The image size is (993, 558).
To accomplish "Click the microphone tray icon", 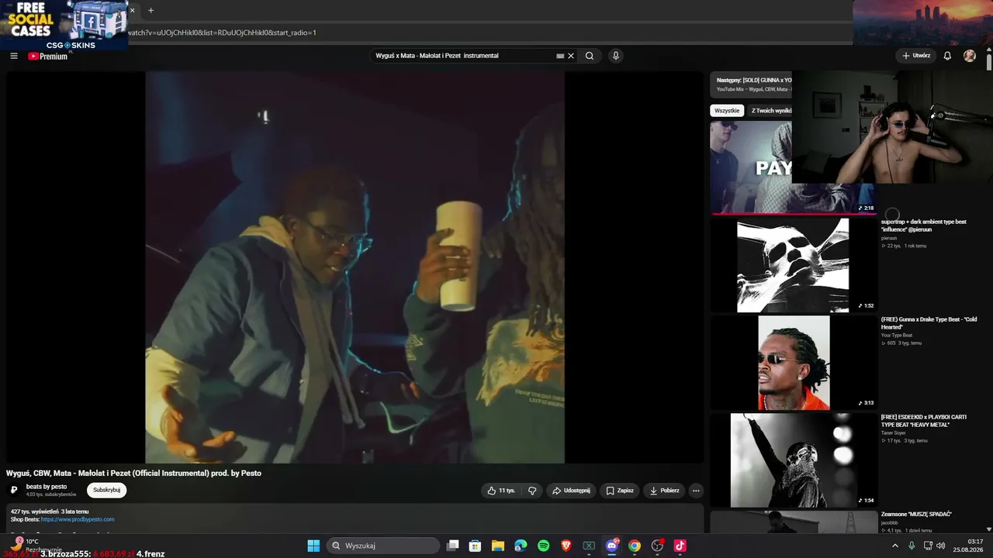I will (x=912, y=546).
